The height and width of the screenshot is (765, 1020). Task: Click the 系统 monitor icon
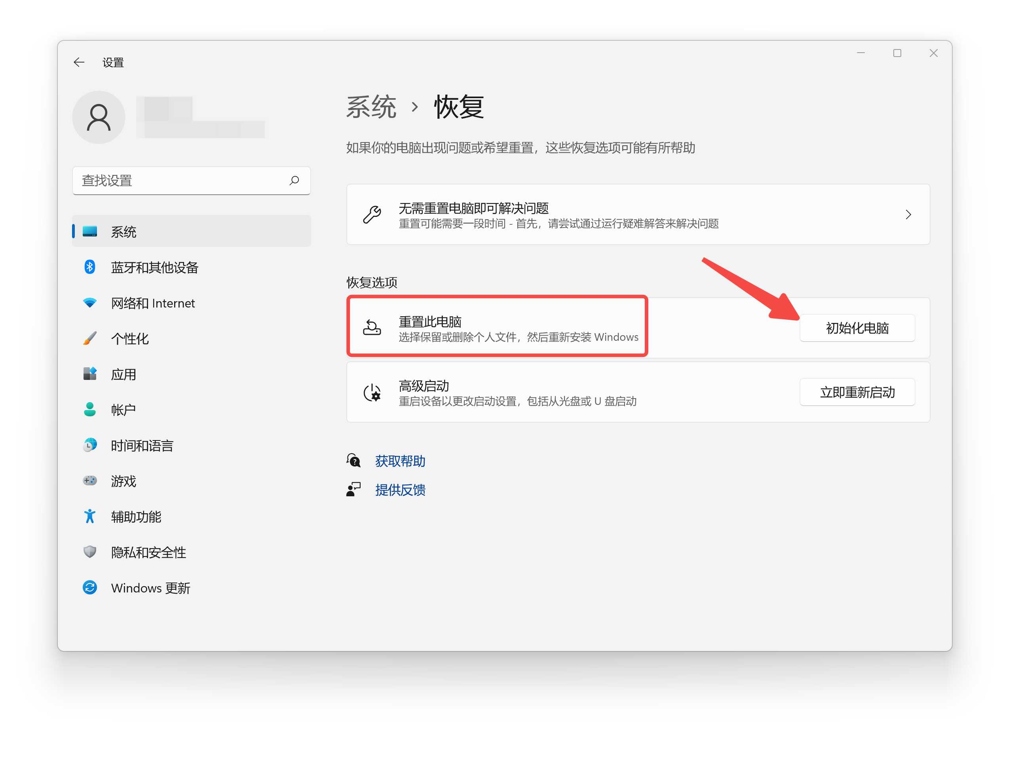click(90, 231)
